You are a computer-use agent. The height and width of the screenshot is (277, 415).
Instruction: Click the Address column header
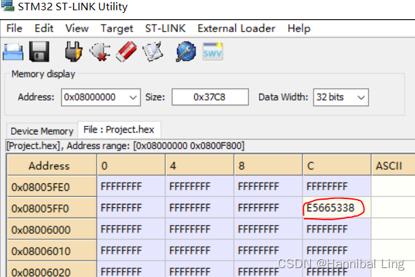[x=52, y=166]
